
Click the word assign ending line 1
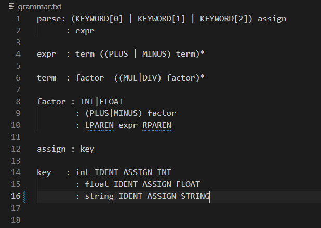272,19
